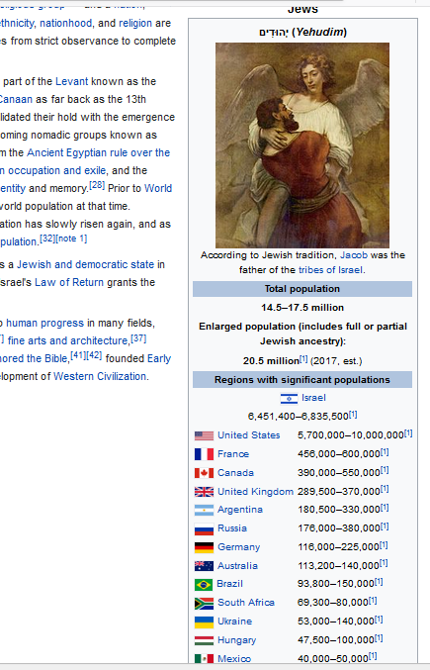The width and height of the screenshot is (430, 670).
Task: Open the Jacob wrestling angel painting
Action: (x=302, y=145)
